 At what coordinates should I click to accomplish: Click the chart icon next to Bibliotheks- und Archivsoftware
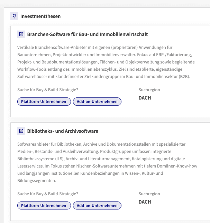(x=21, y=131)
